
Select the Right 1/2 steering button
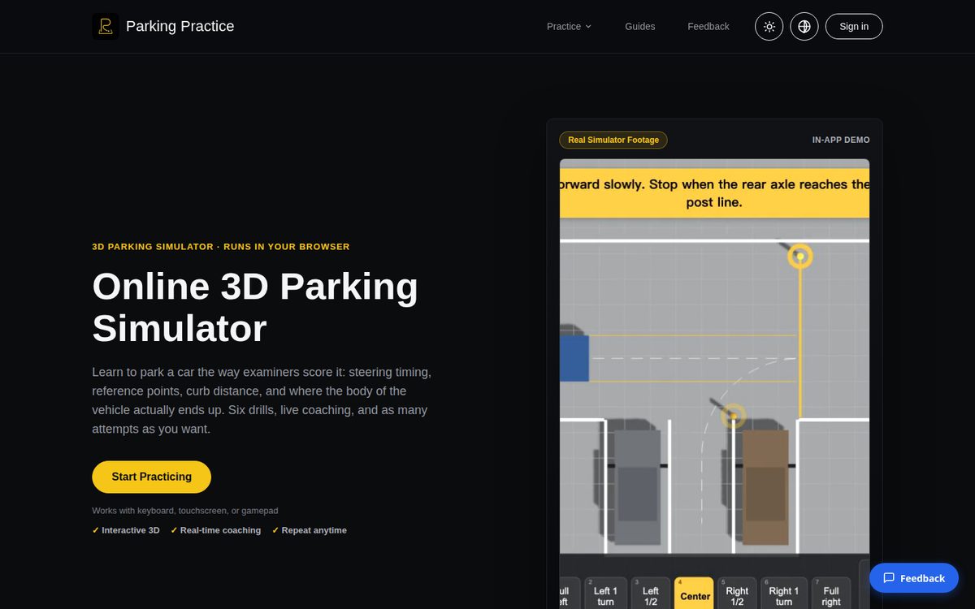738,595
